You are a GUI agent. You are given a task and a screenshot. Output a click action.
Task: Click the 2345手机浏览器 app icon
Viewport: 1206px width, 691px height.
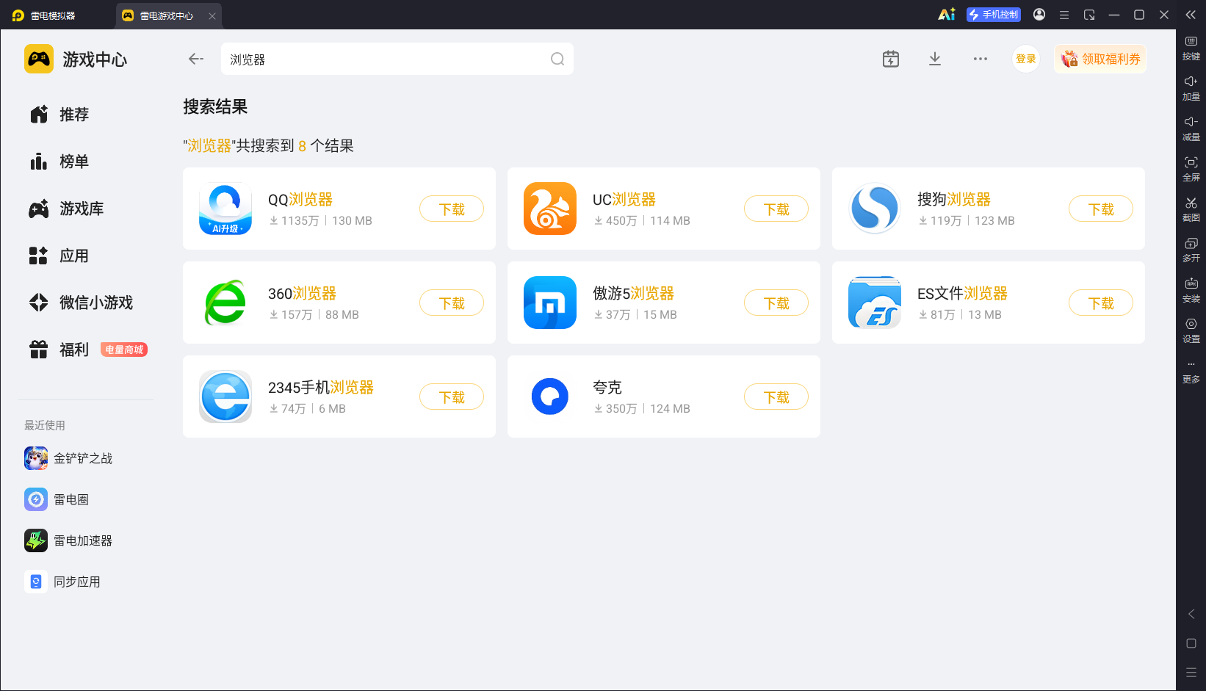[225, 397]
